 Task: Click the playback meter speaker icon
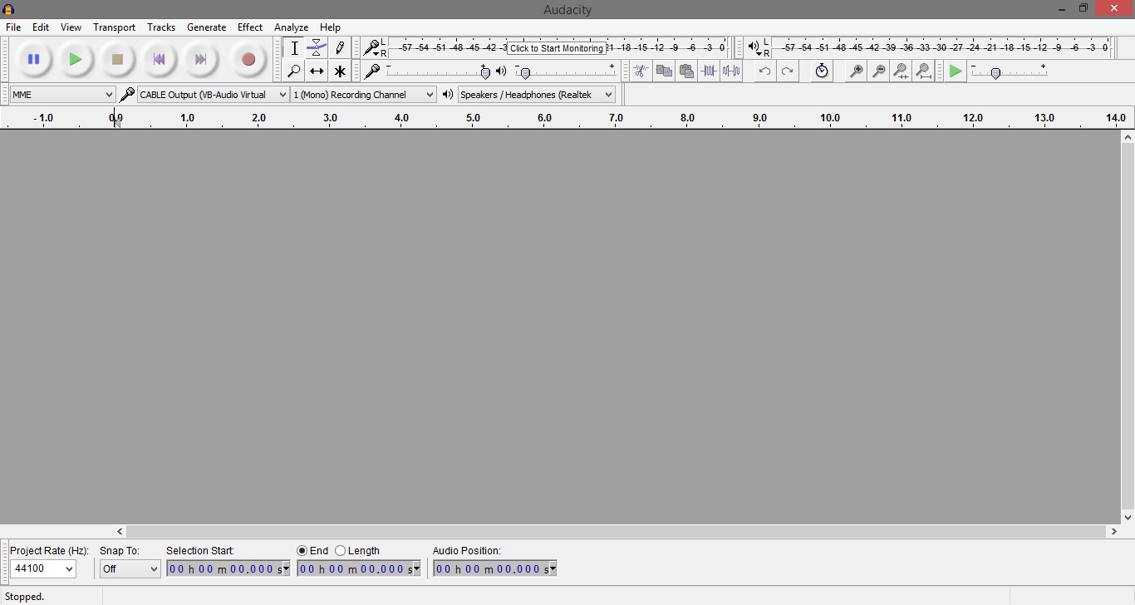(x=753, y=47)
